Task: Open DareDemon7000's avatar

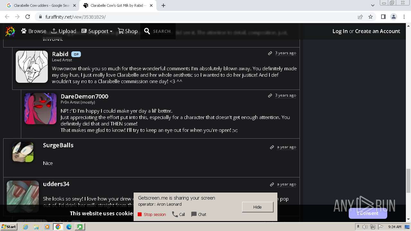Action: click(40, 109)
